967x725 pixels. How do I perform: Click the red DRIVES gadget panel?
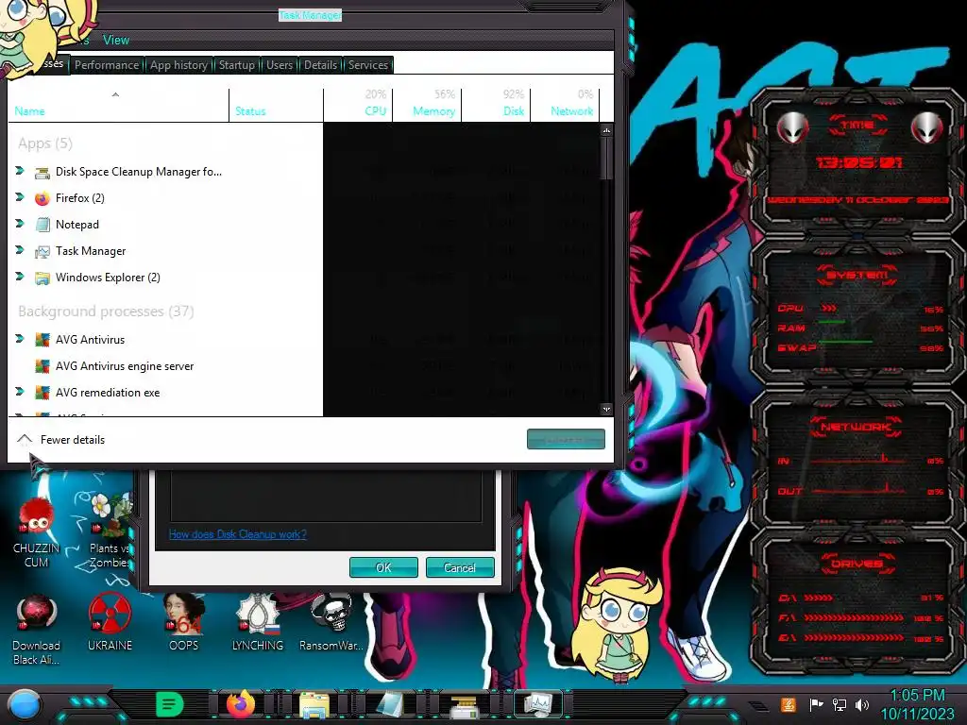pyautogui.click(x=857, y=601)
